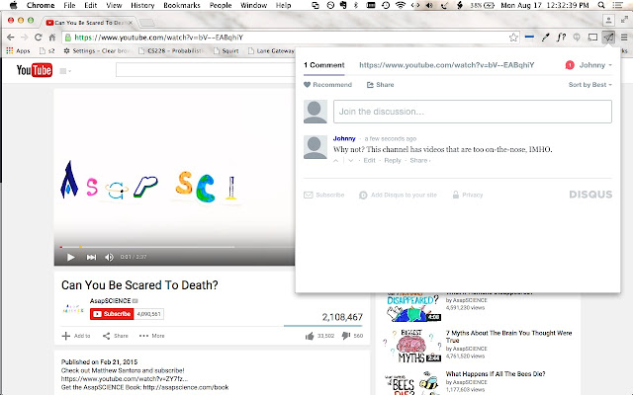Dislike the video with thumbs down
633x395 pixels.
pos(345,336)
